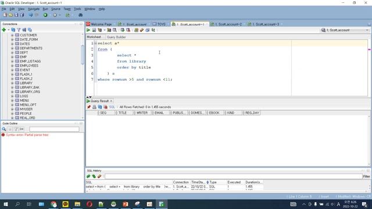This screenshot has height=209, width=372.
Task: Open the Source menu
Action: pos(56,9)
